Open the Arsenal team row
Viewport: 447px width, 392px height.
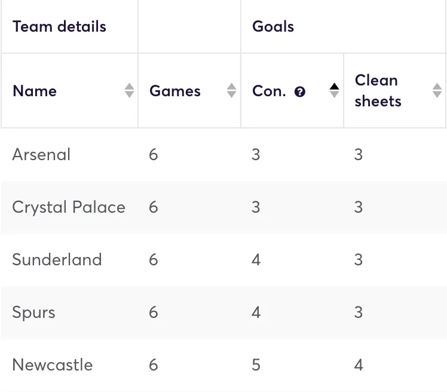(41, 155)
